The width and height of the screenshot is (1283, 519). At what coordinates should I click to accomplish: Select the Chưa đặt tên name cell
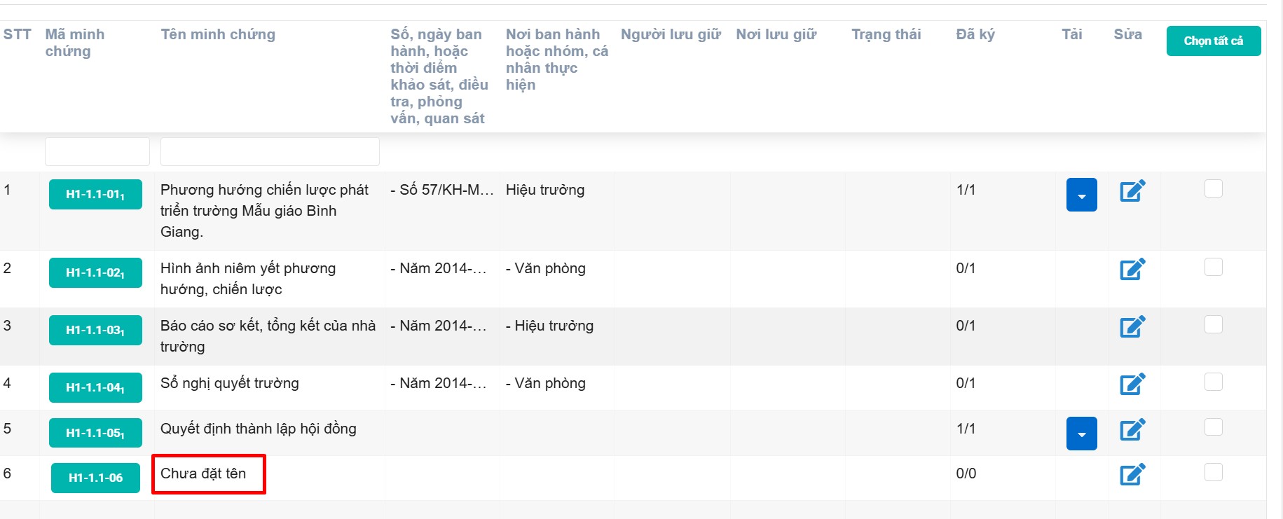tap(208, 474)
